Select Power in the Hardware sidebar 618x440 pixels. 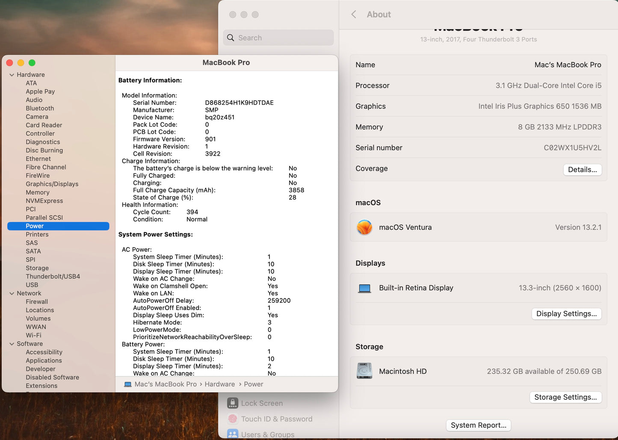point(35,226)
